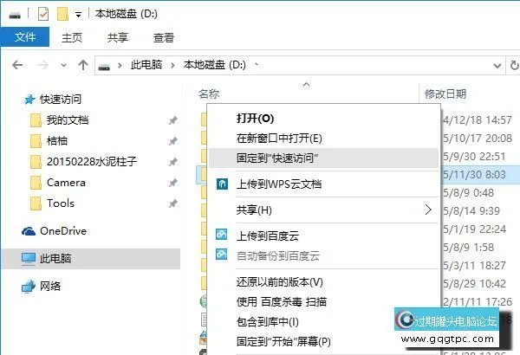Switch to the 主页 ribbon tab
This screenshot has height=355, width=520.
(x=72, y=37)
